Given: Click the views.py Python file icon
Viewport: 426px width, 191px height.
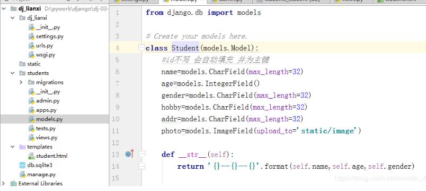Looking at the screenshot, I should [x=31, y=137].
